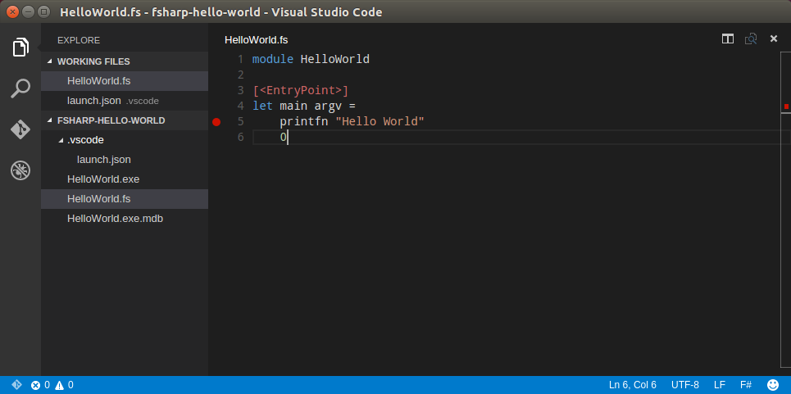The height and width of the screenshot is (394, 791).
Task: Close the HelloWorld.fs editor with X
Action: [x=773, y=38]
